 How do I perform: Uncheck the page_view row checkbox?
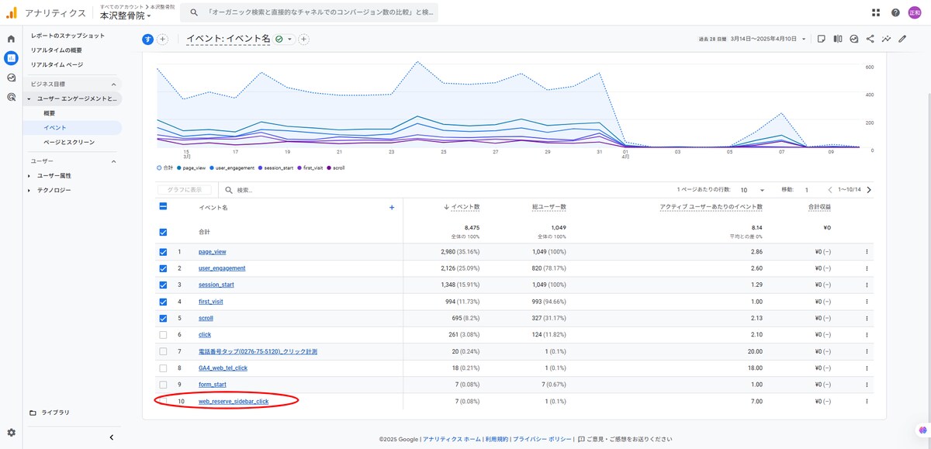163,252
